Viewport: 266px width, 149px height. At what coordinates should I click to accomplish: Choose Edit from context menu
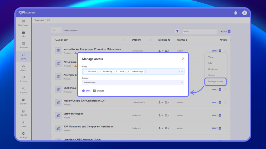click(210, 63)
